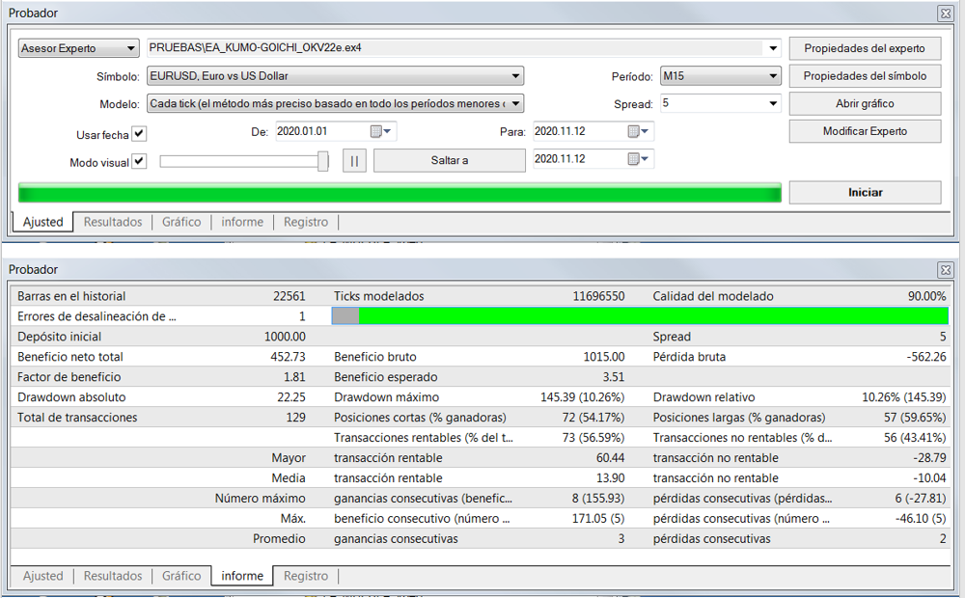Toggle the Usar fecha checkbox

[139, 133]
